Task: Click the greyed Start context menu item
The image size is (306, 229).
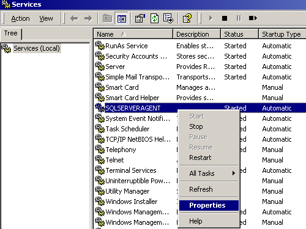Action: click(x=209, y=116)
